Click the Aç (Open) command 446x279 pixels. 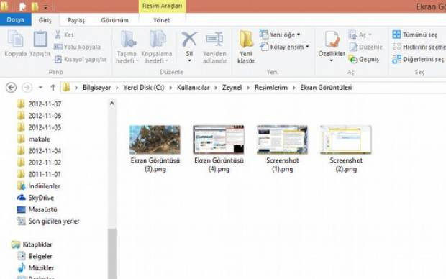360,35
